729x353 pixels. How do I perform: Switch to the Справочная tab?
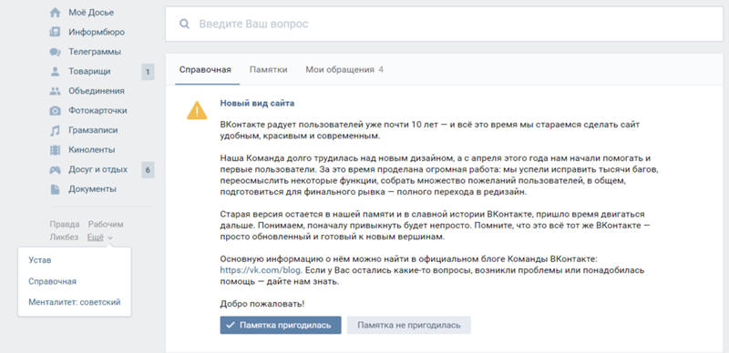(x=205, y=70)
